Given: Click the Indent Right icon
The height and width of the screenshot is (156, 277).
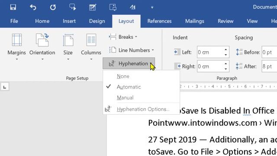Looking at the screenshot, I should click(177, 66).
